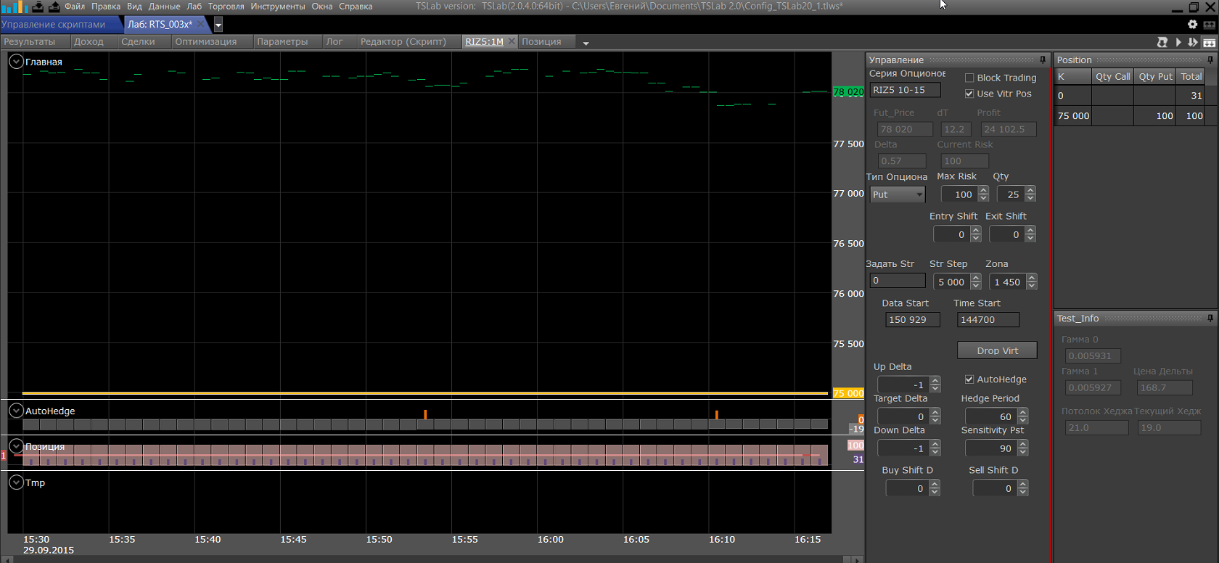
Task: Decrease the Qty value
Action: (x=1030, y=198)
